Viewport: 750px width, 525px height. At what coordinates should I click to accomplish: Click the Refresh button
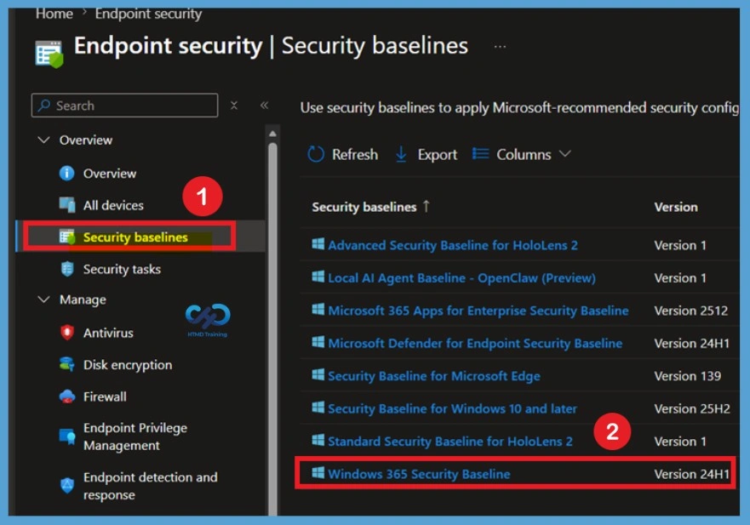pyautogui.click(x=342, y=155)
